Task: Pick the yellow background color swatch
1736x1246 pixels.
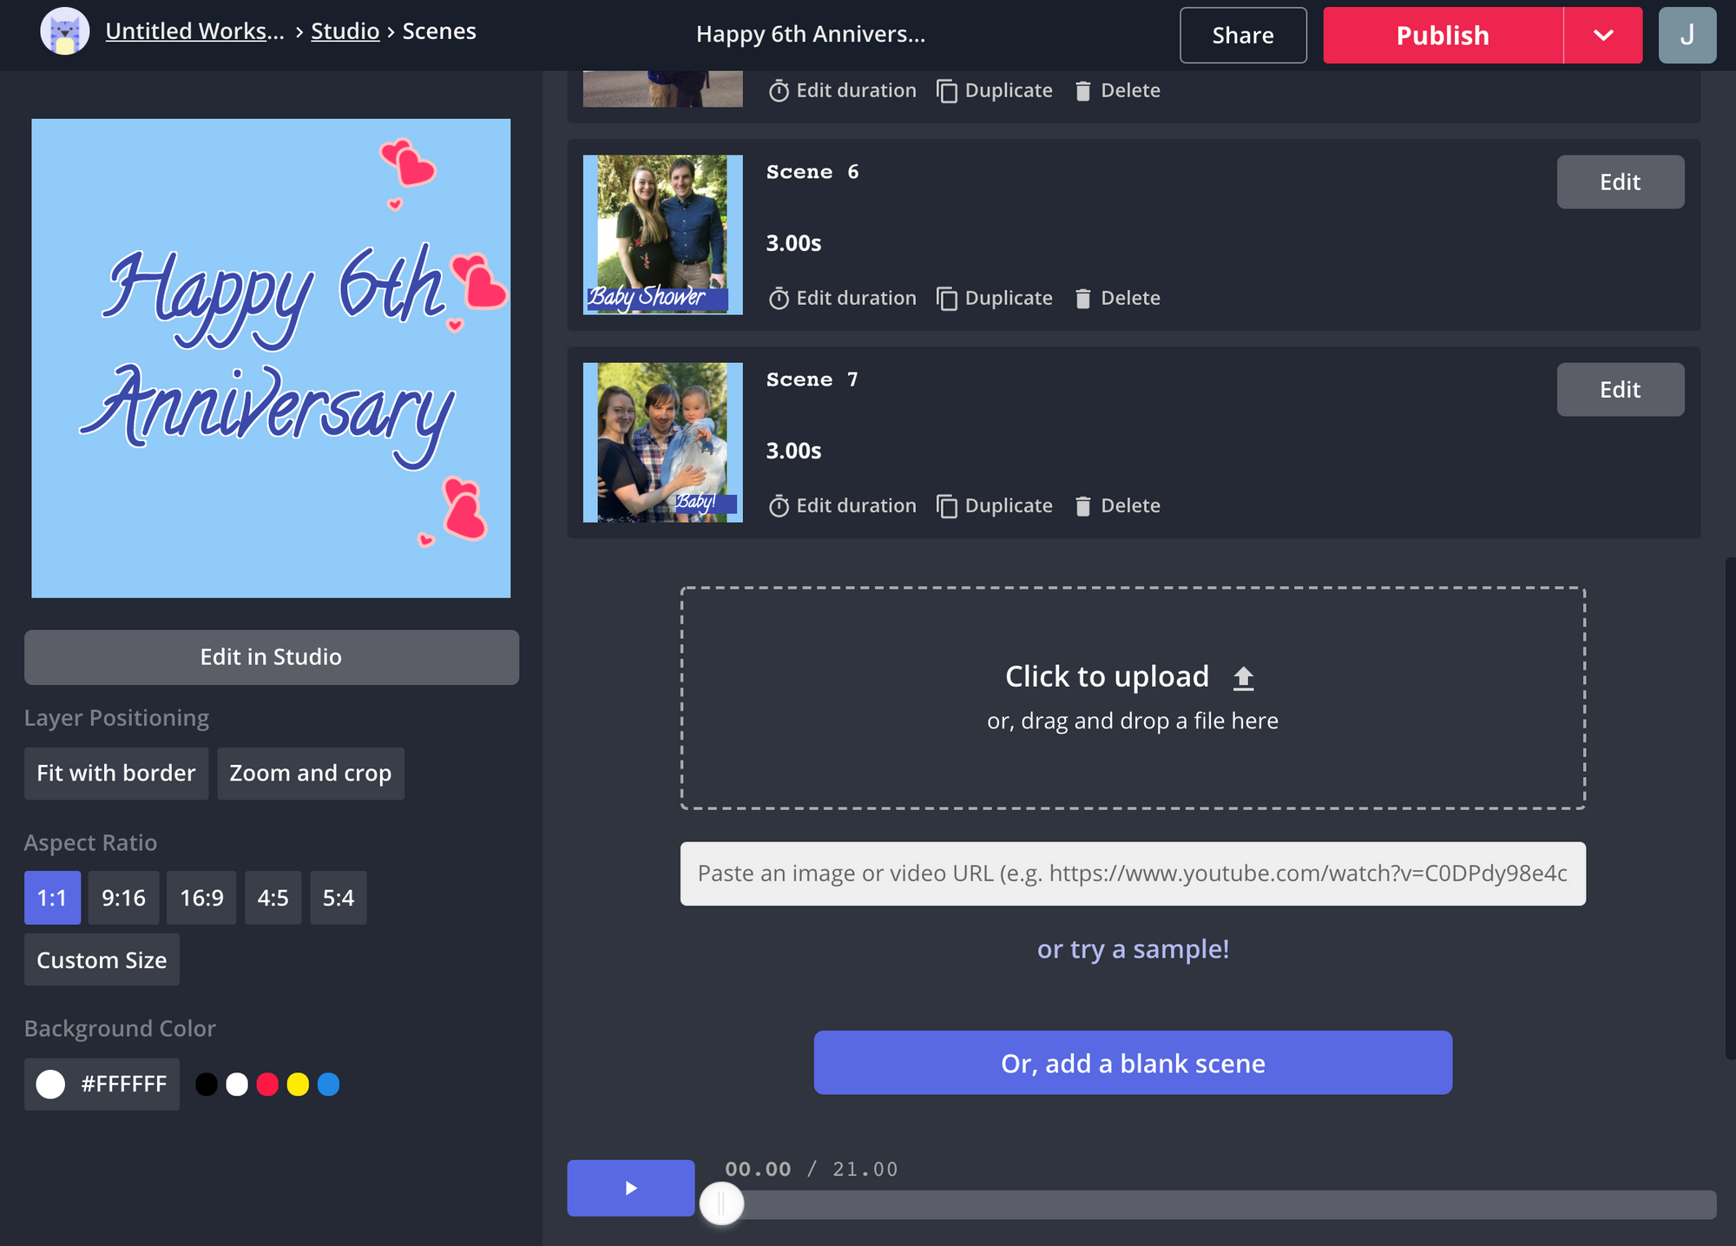Action: coord(298,1084)
